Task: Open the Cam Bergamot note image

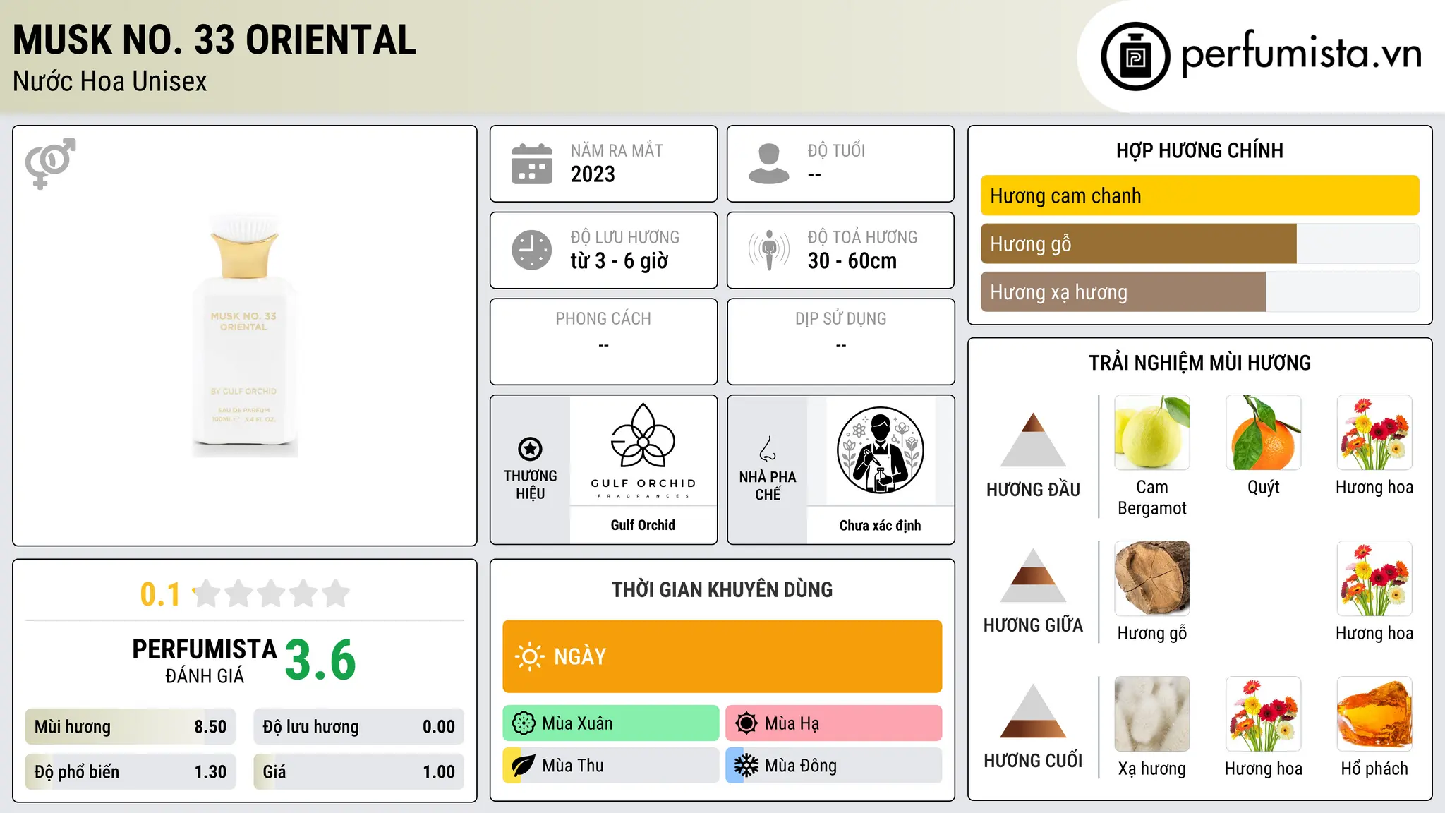Action: 1152,433
